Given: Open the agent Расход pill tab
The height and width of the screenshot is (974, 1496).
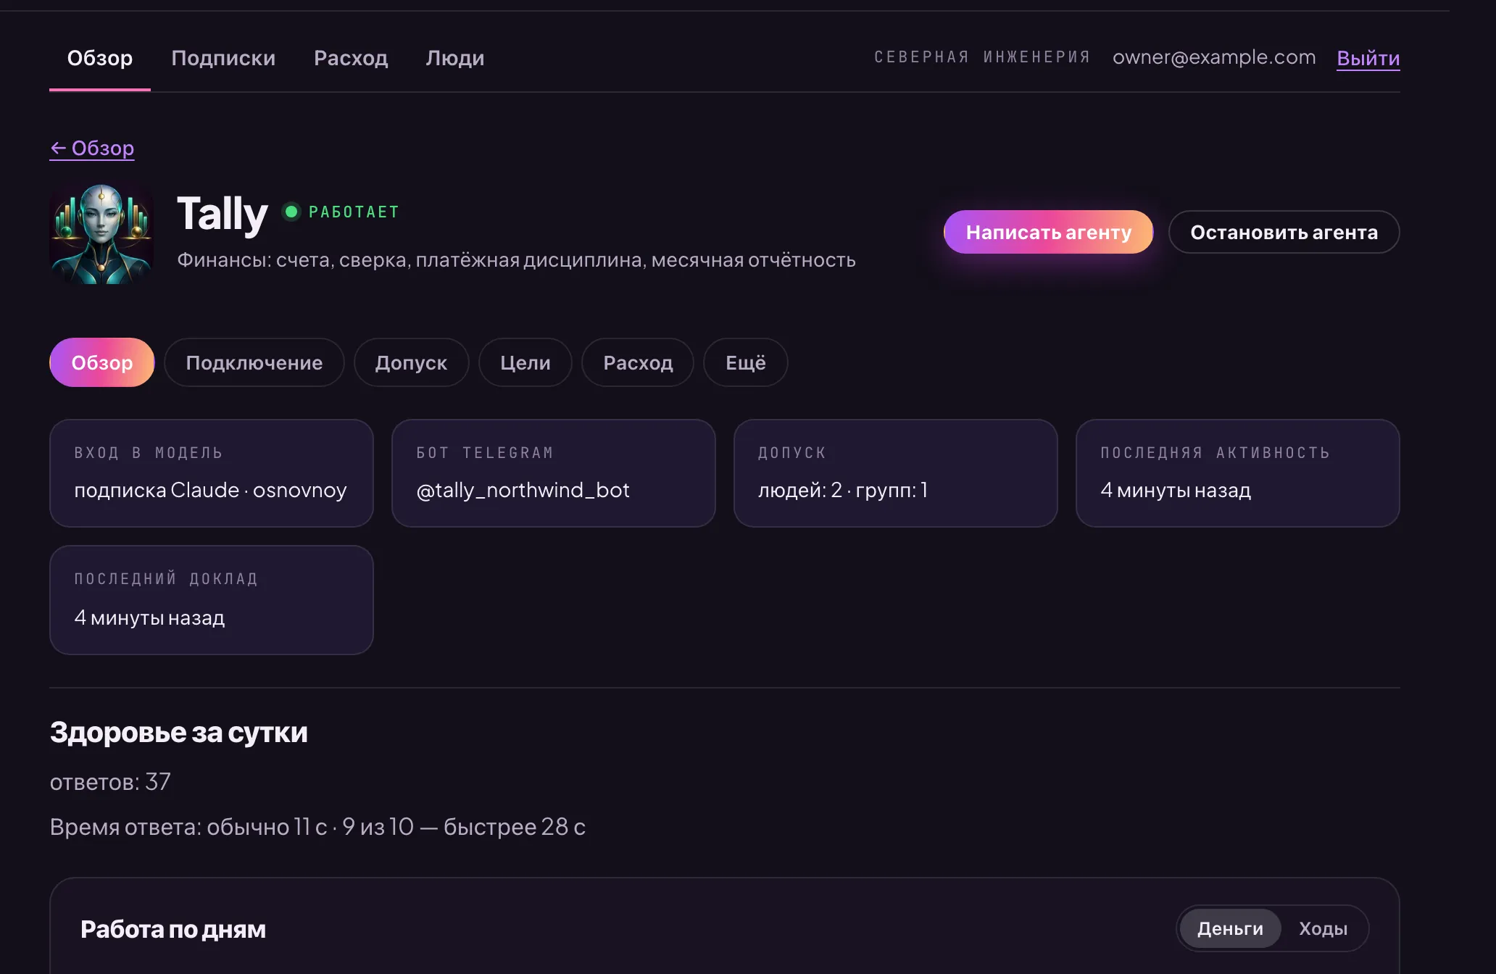Looking at the screenshot, I should click(638, 362).
